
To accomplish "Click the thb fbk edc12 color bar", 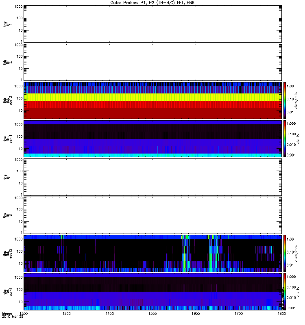I will point(284,100).
